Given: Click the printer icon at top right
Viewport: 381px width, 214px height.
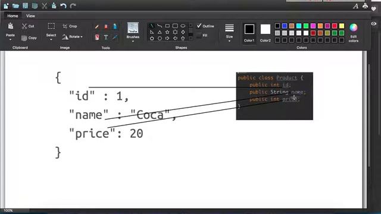Looking at the screenshot, I should (x=365, y=6).
